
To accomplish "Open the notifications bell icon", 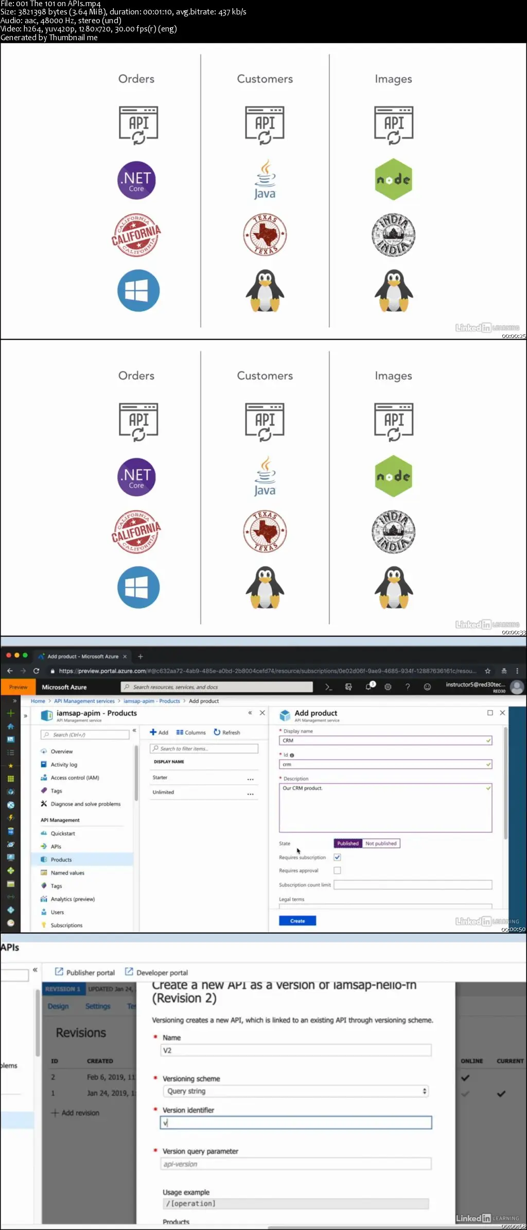I will tap(368, 687).
